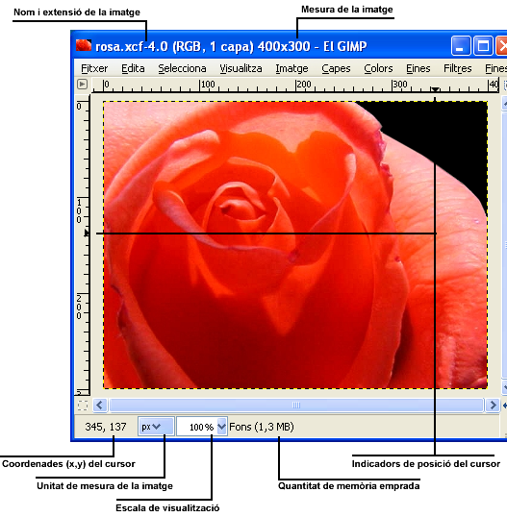The width and height of the screenshot is (507, 517).
Task: Click the horizontal scrollbar right arrow
Action: click(x=493, y=405)
